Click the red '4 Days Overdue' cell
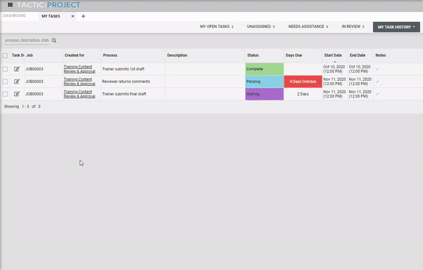This screenshot has height=270, width=423. (x=303, y=82)
